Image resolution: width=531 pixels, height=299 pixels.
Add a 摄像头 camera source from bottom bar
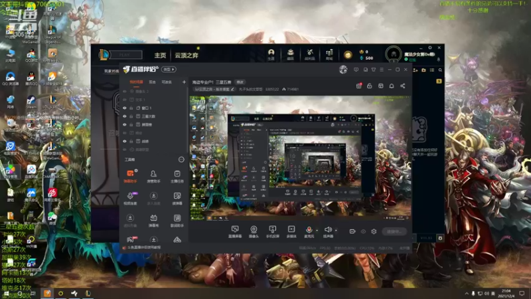254,231
